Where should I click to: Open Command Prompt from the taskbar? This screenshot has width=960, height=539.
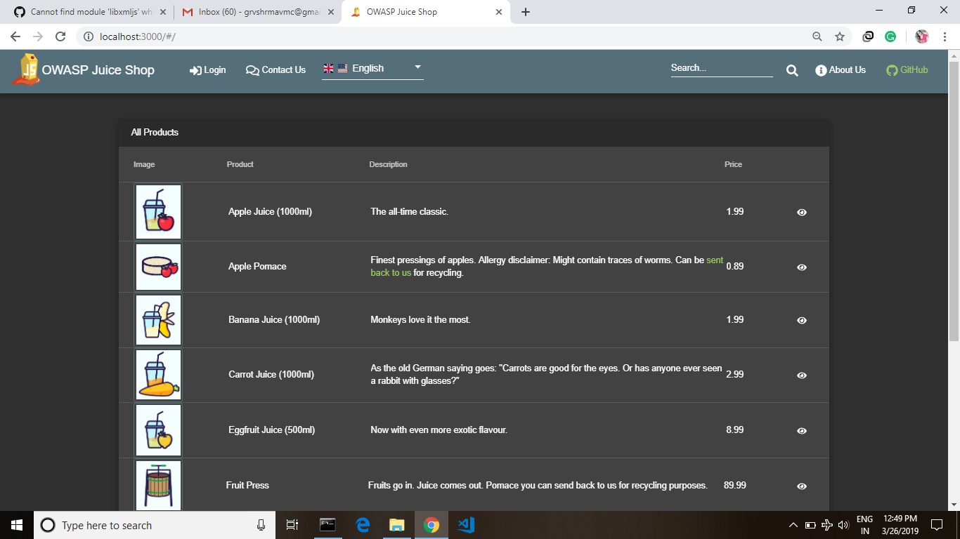[x=327, y=525]
